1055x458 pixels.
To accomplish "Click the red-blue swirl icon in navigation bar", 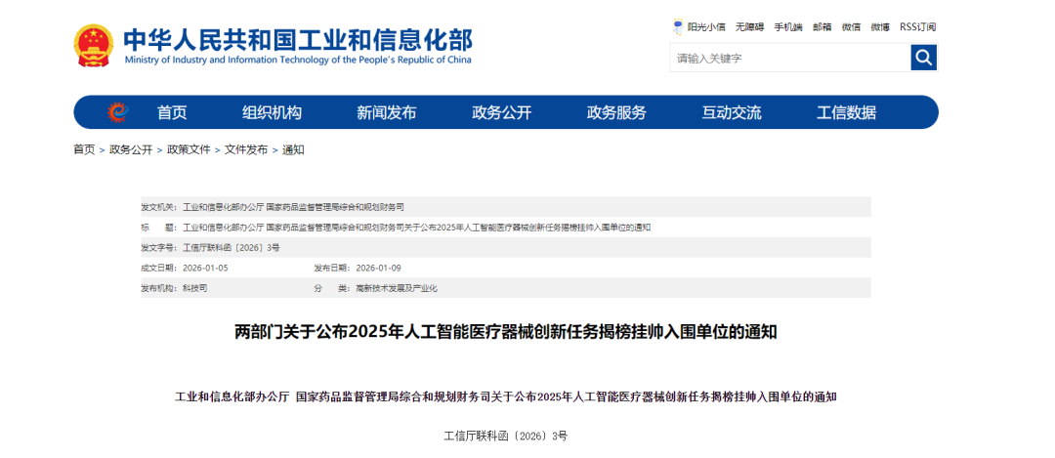I will point(117,112).
